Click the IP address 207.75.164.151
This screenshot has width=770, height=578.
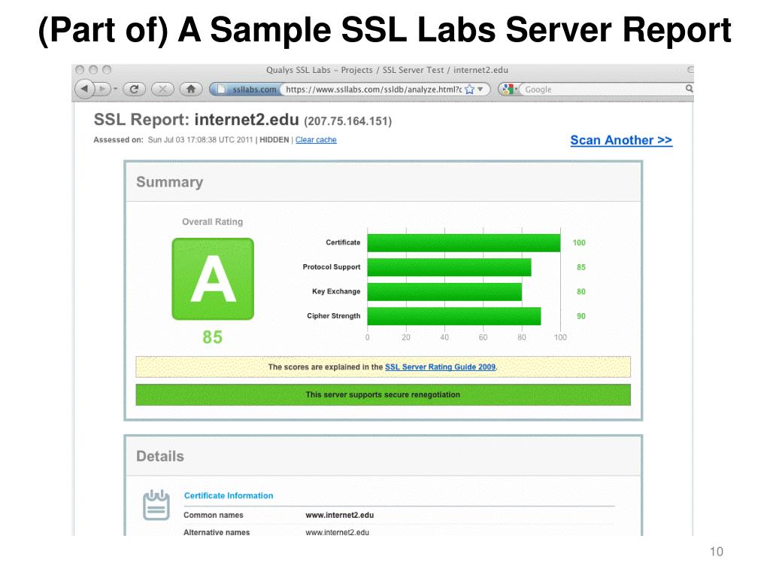[347, 121]
